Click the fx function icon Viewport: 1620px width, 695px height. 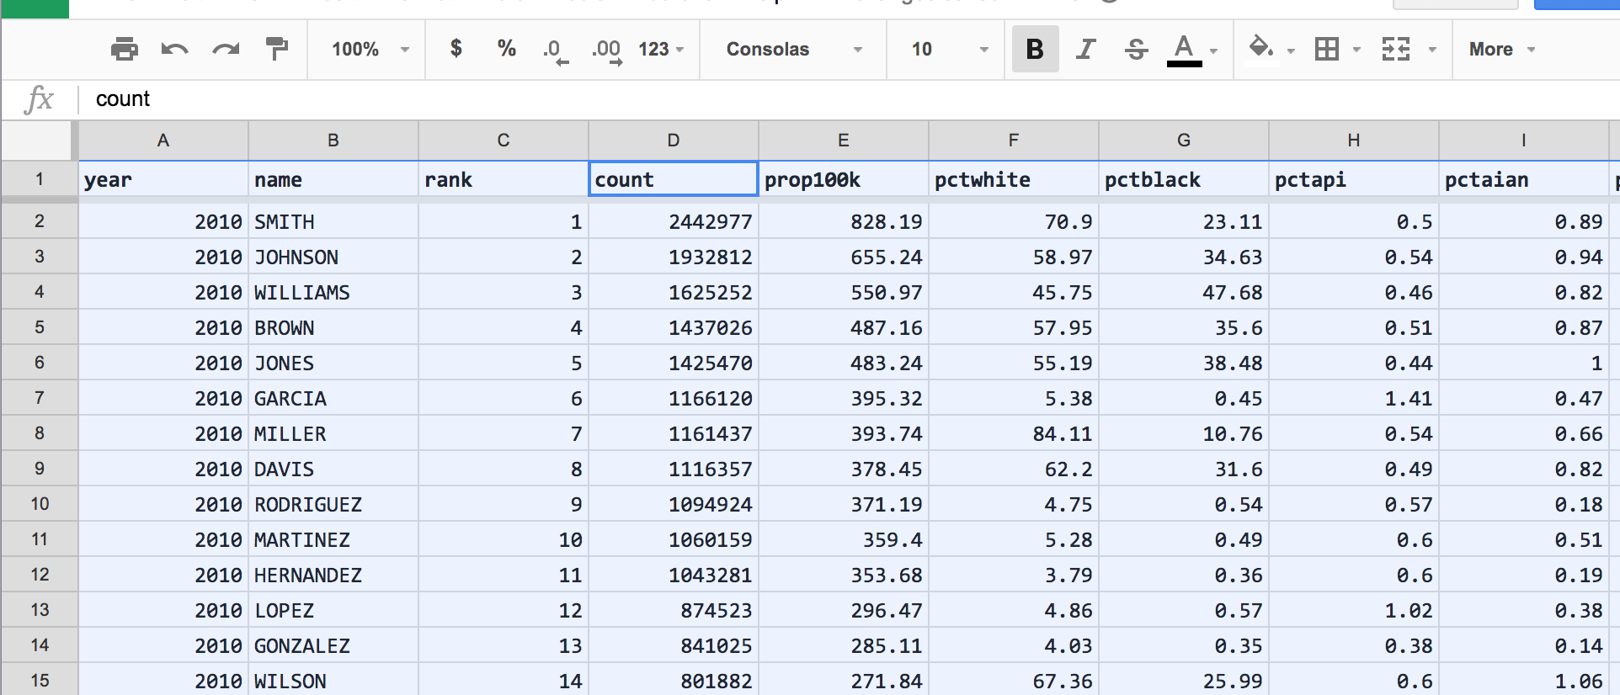click(x=39, y=99)
